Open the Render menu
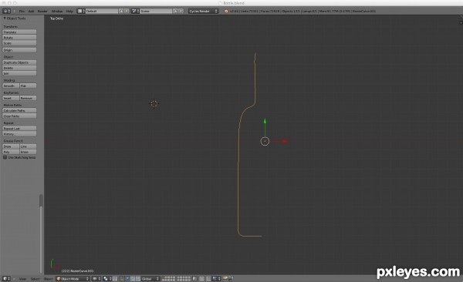Image resolution: width=463 pixels, height=282 pixels. (x=42, y=11)
